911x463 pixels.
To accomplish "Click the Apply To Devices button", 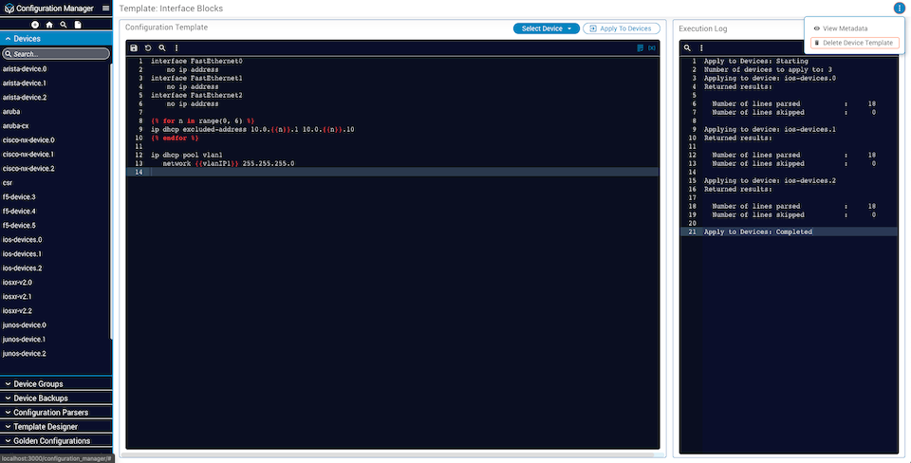I will tap(621, 28).
